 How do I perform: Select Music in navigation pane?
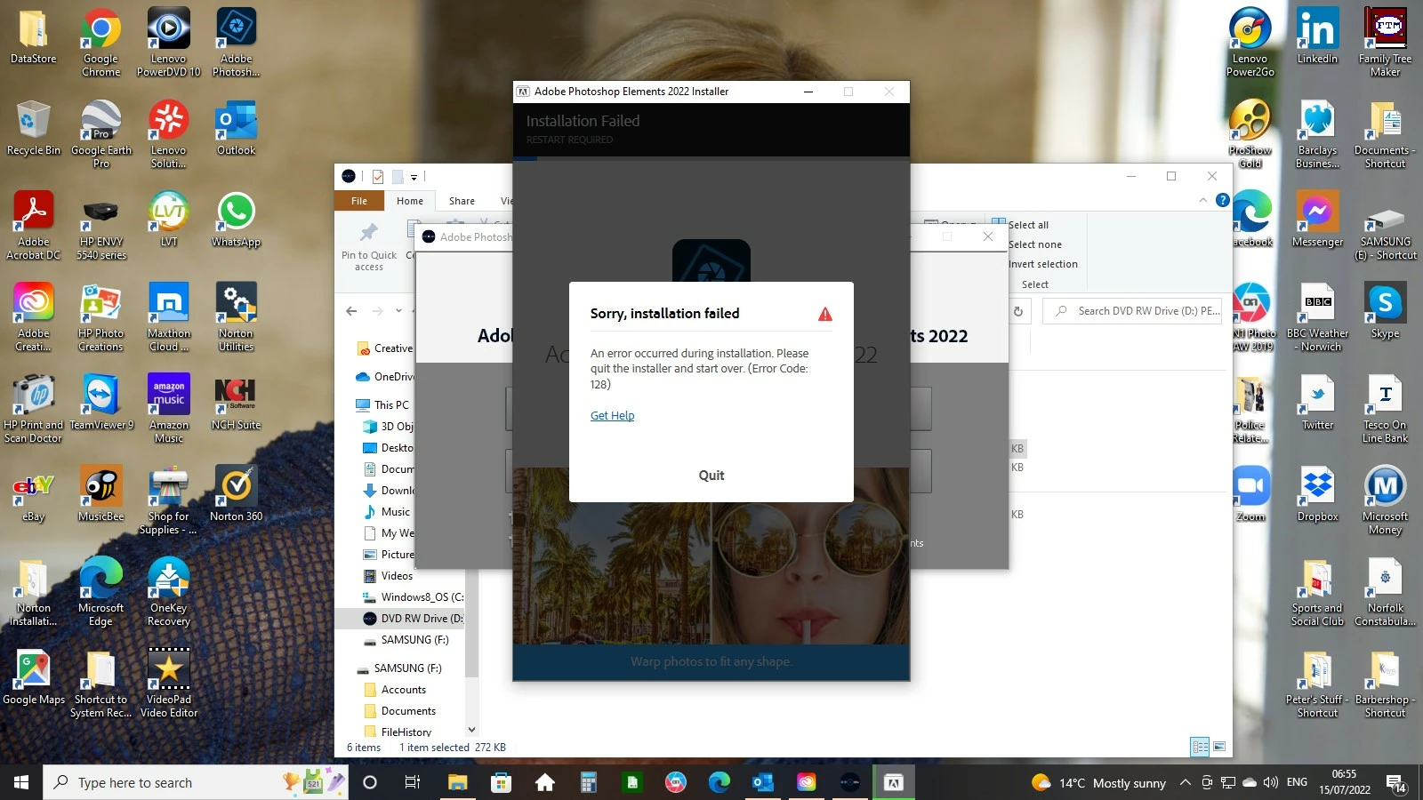tap(388, 512)
